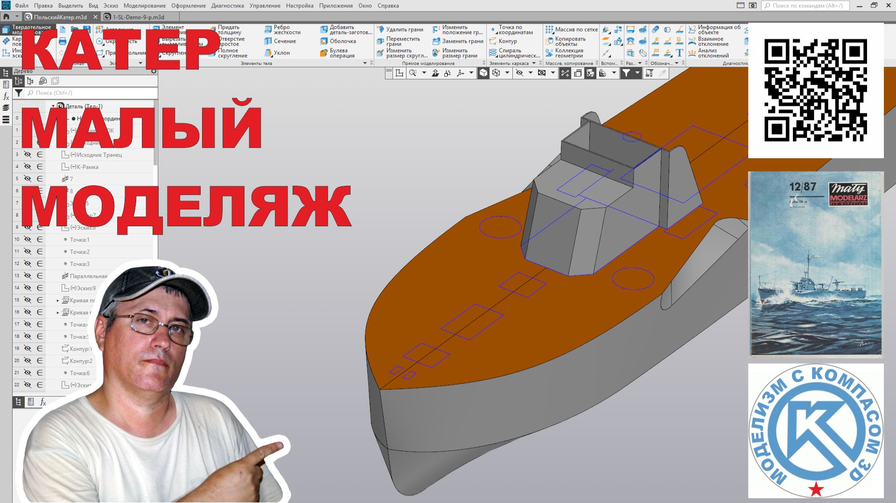
Task: Unhide Точка:3 in the tree
Action: coord(28,264)
